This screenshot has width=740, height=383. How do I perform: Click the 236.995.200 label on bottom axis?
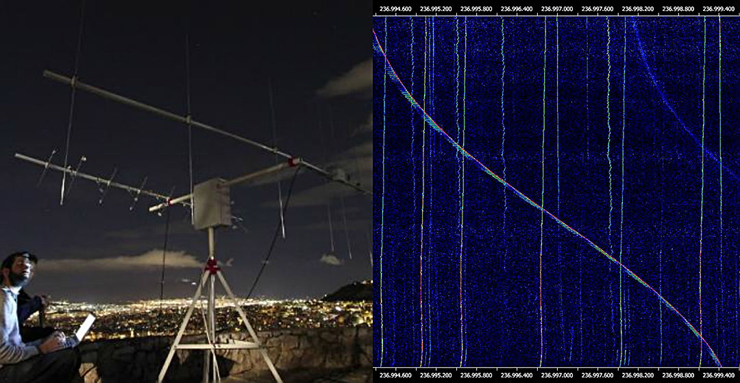tap(436, 375)
